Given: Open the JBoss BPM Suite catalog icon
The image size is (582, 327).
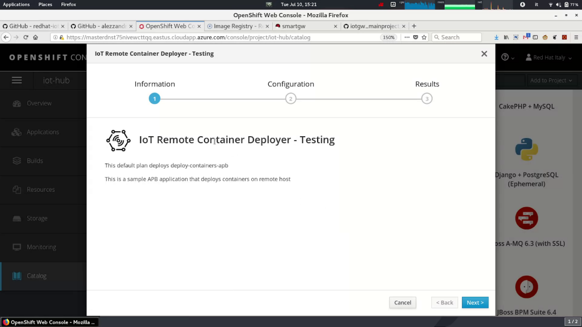Looking at the screenshot, I should [526, 287].
